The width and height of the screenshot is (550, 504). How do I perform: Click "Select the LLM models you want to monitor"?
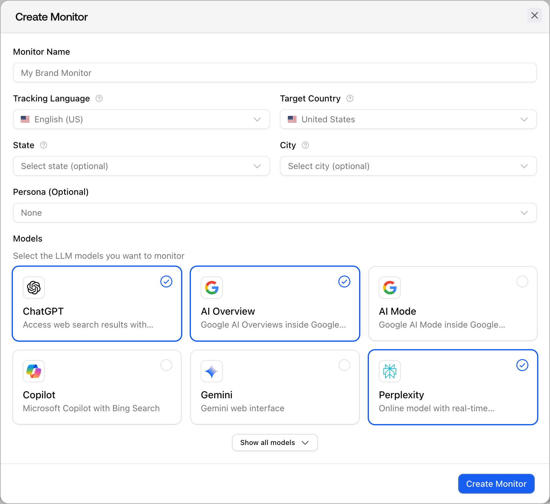(x=99, y=256)
